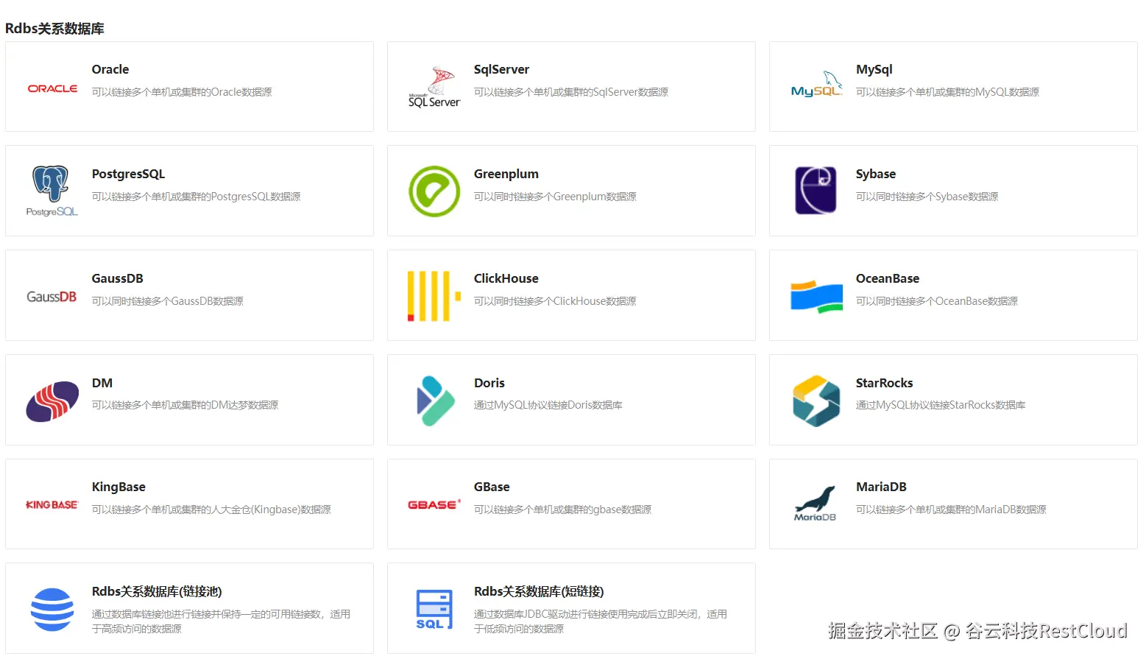This screenshot has width=1146, height=659.
Task: Click the GaussDB title text
Action: (118, 278)
